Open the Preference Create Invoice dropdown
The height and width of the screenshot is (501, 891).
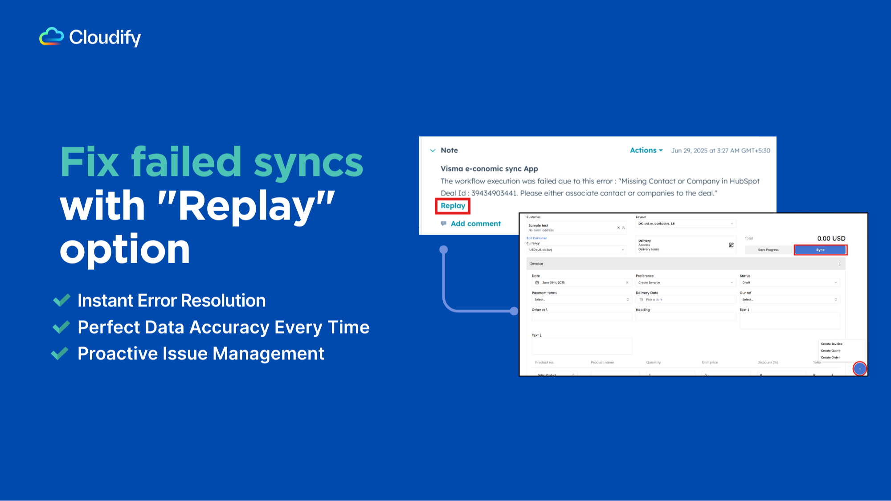tap(686, 283)
